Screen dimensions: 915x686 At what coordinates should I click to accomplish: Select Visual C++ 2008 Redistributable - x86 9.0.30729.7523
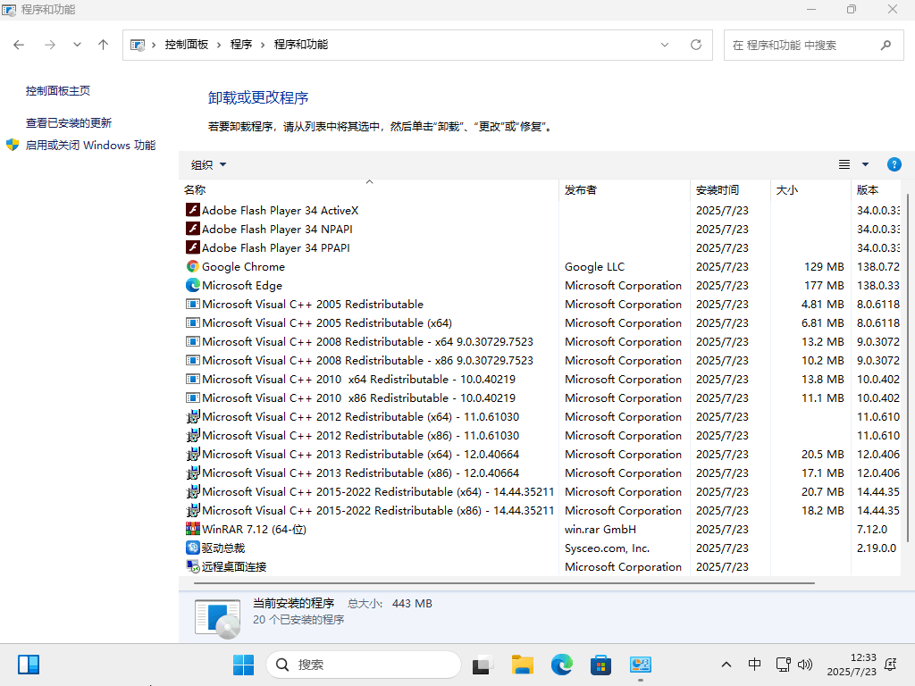542,361
